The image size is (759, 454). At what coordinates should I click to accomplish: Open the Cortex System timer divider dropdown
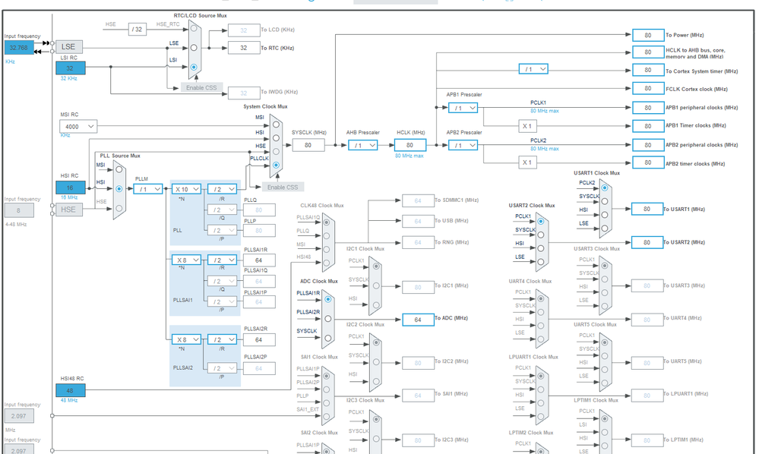pos(533,69)
